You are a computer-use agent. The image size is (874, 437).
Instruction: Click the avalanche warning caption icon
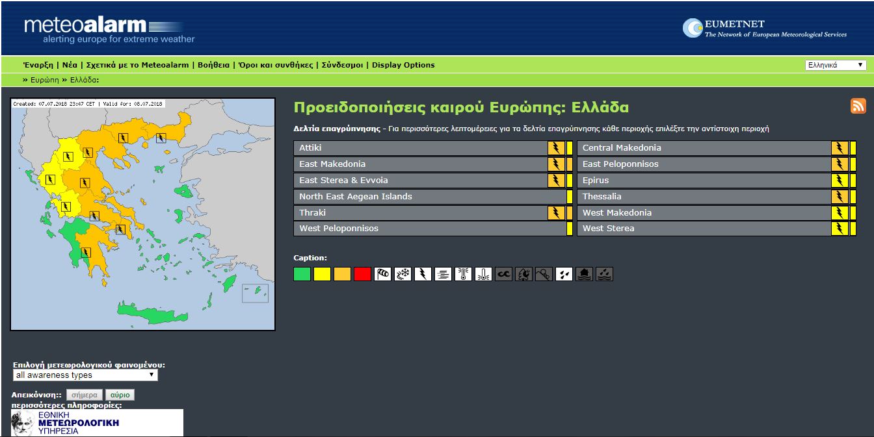pos(542,273)
